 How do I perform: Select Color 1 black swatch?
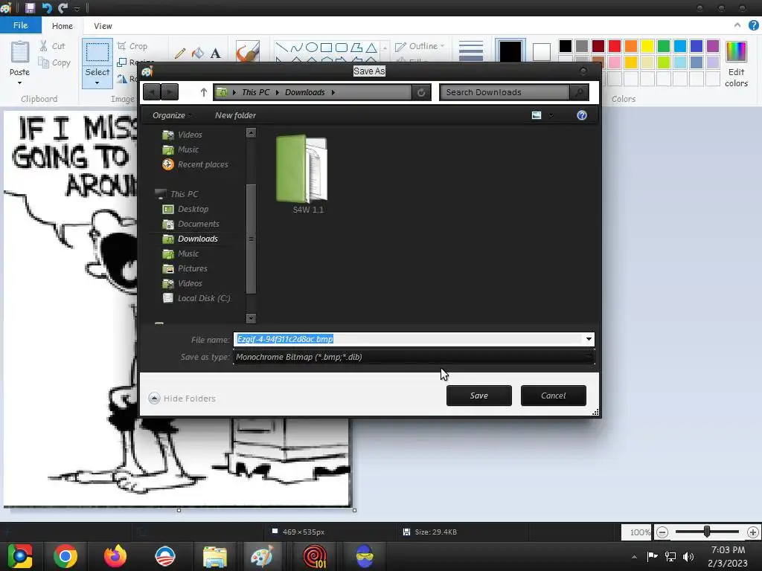click(x=510, y=51)
